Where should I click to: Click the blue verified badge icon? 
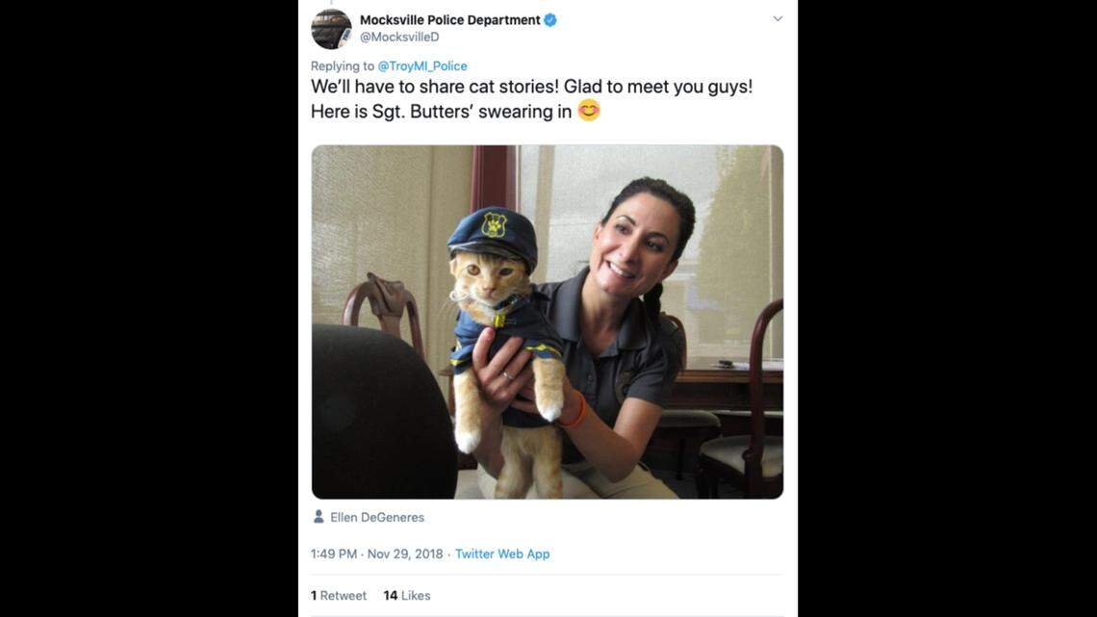click(x=550, y=20)
